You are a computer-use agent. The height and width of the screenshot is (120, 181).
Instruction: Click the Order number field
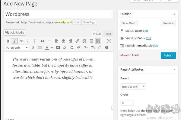pos(127,103)
